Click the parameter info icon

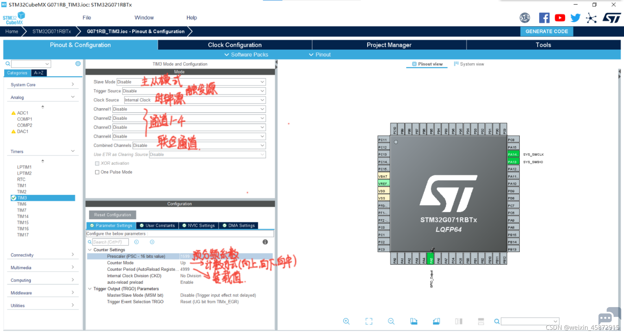click(265, 242)
